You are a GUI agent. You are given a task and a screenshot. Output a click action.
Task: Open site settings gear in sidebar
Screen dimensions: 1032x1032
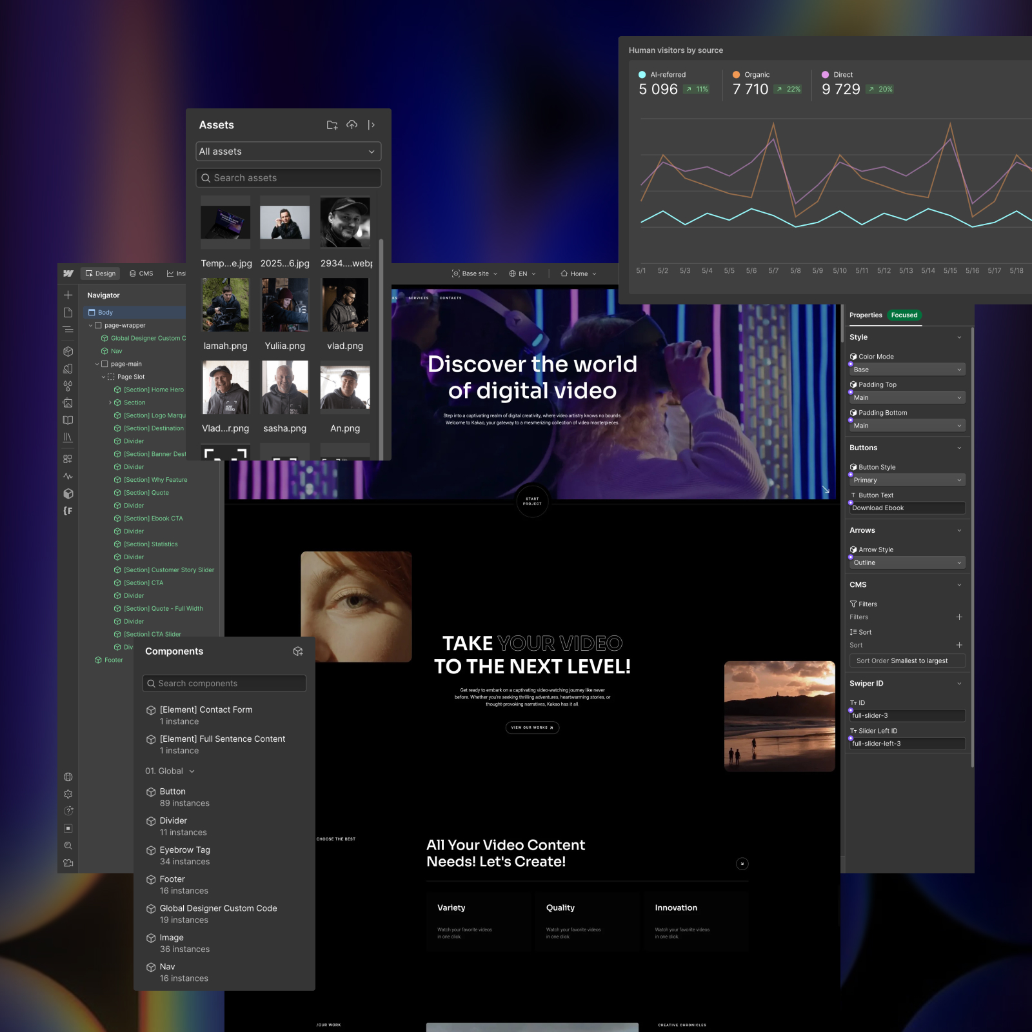click(x=68, y=795)
